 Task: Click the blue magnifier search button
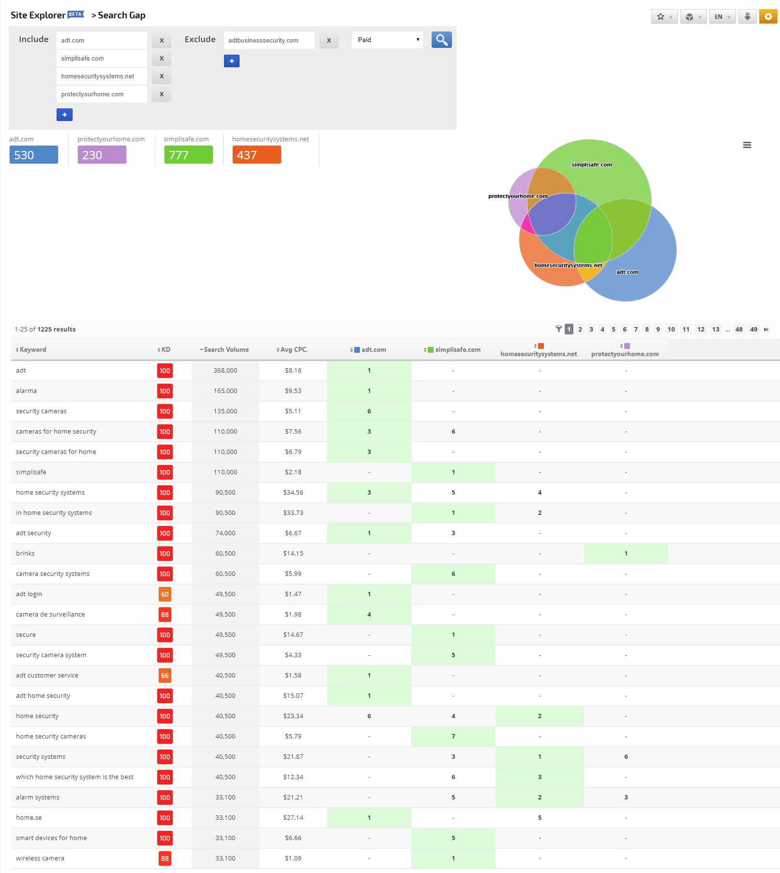click(x=441, y=40)
